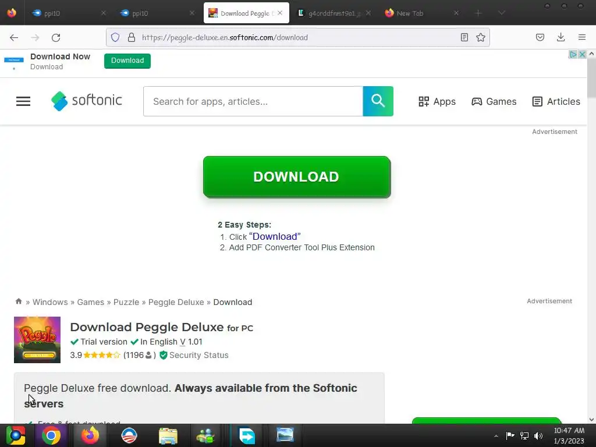Open the picture viewer taskbar app
Screen dimensions: 596x447
pyautogui.click(x=285, y=435)
